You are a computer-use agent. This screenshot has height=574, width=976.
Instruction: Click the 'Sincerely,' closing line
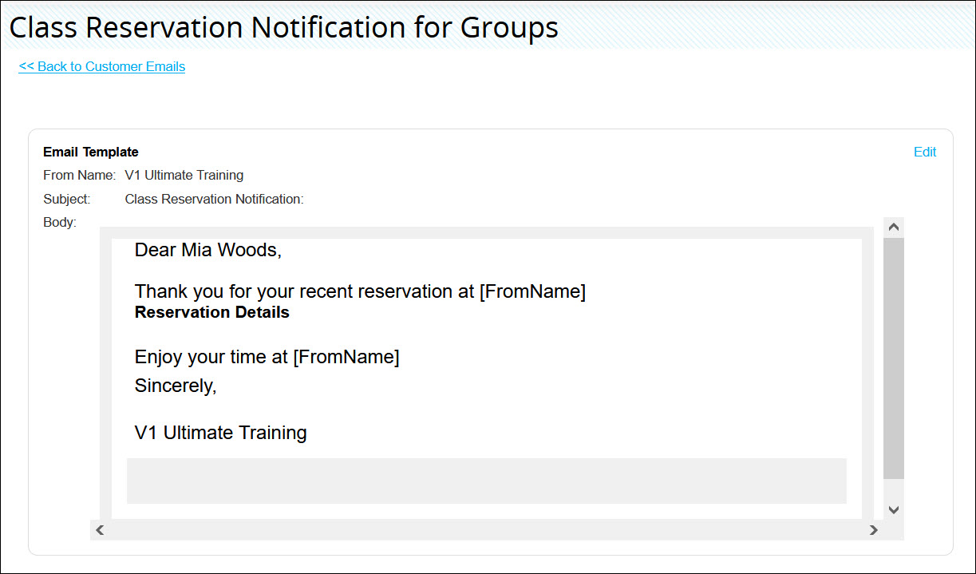pos(176,386)
